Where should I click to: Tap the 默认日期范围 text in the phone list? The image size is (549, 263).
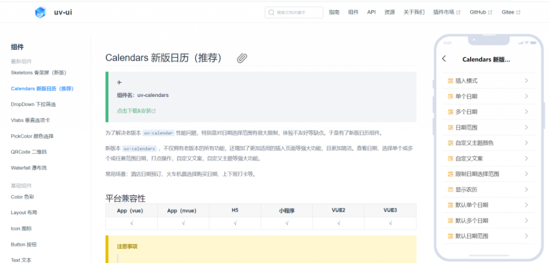tap(472, 236)
